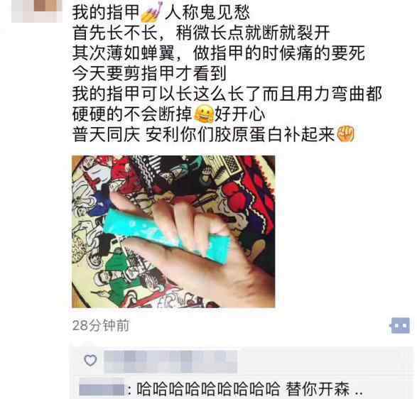Open the poster's blurred profile avatar
This screenshot has height=399, width=417.
pyautogui.click(x=37, y=11)
